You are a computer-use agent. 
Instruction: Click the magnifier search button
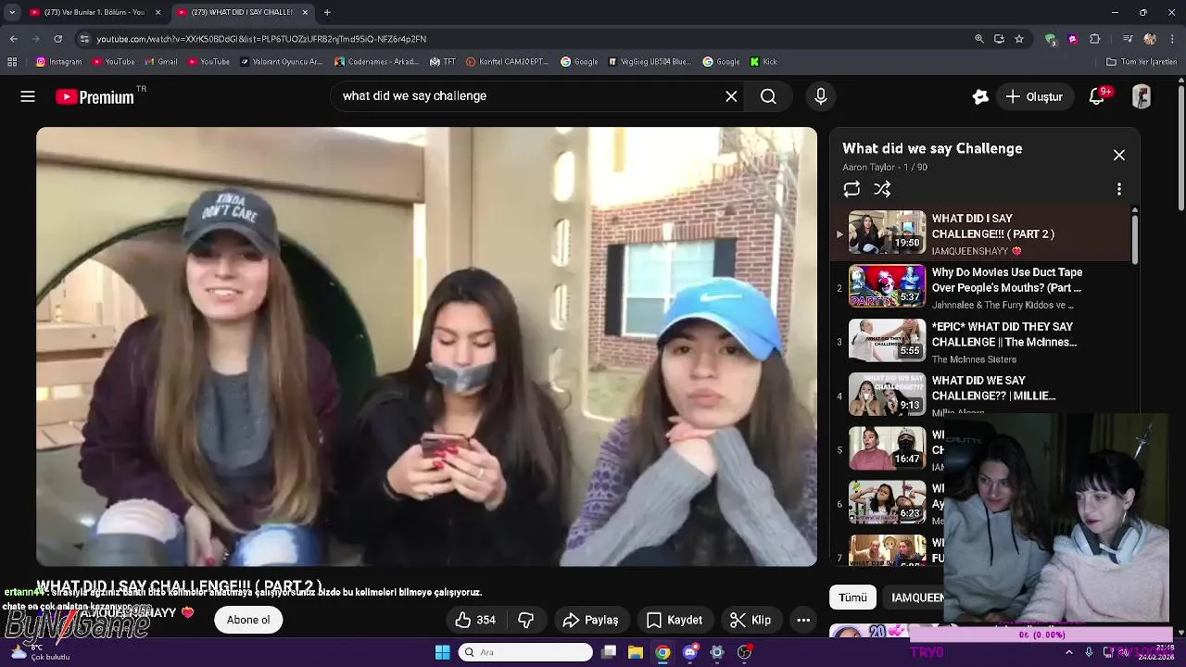click(x=768, y=96)
